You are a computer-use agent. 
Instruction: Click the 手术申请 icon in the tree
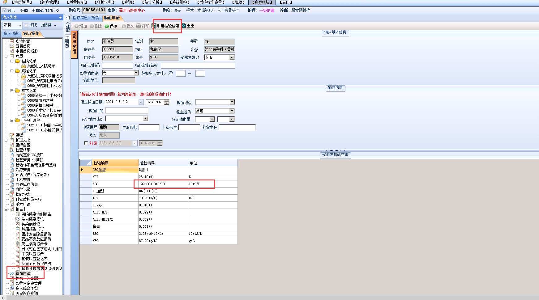pyautogui.click(x=12, y=204)
